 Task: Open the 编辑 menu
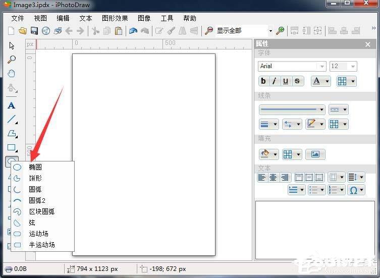63,18
